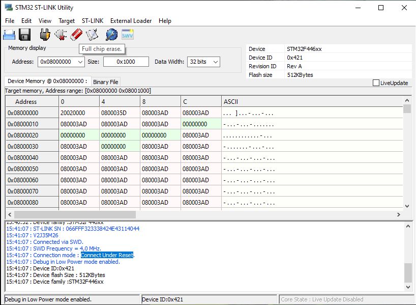Click the column header labeled C
This screenshot has height=305, width=416.
pos(201,101)
